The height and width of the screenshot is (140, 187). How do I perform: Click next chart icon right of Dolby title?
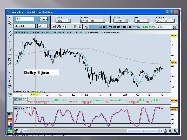tap(175, 27)
